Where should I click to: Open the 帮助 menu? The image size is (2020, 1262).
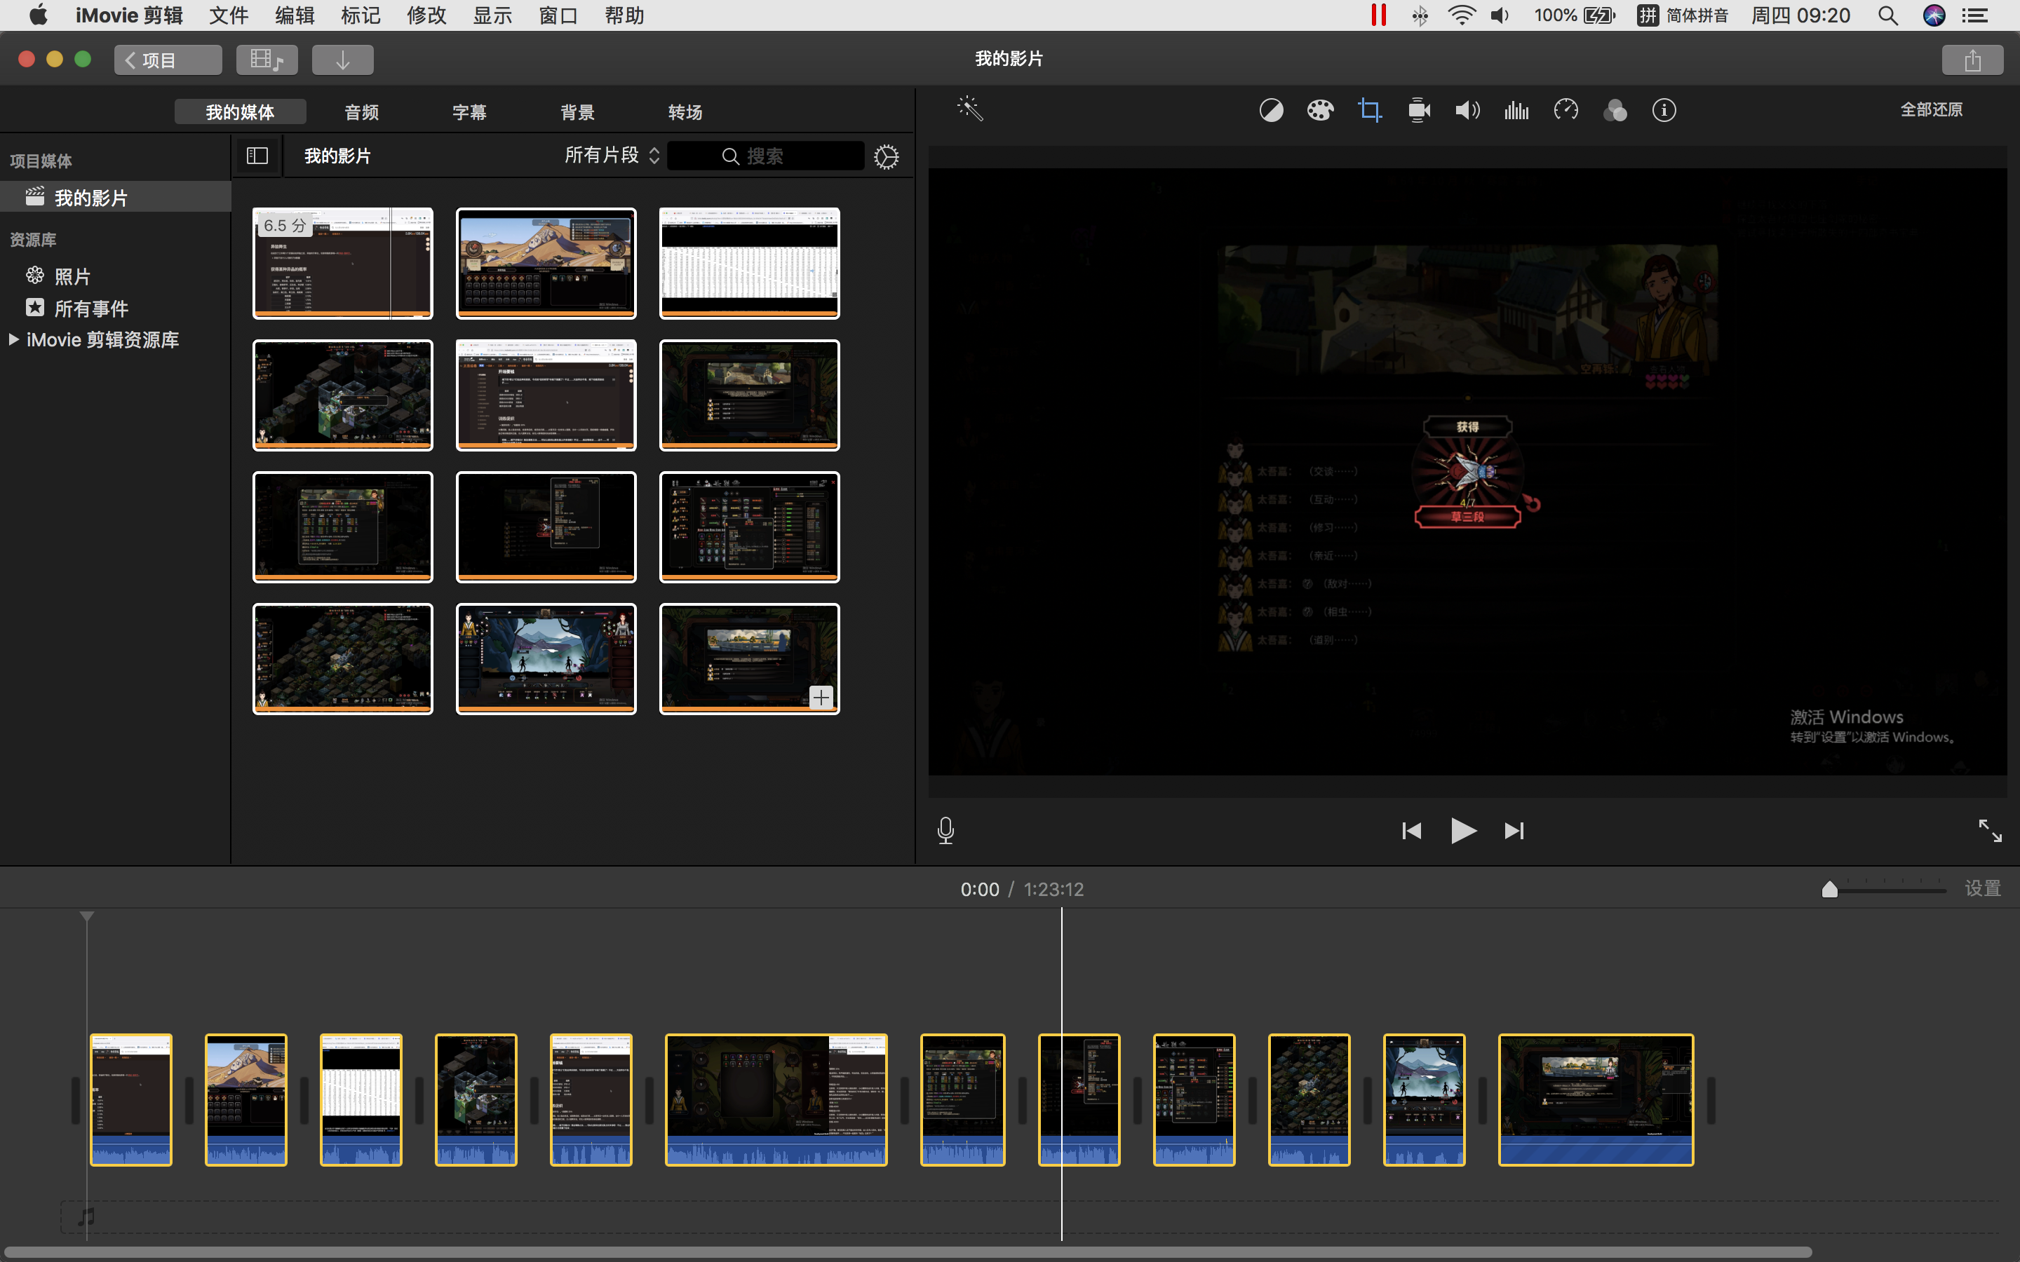624,16
